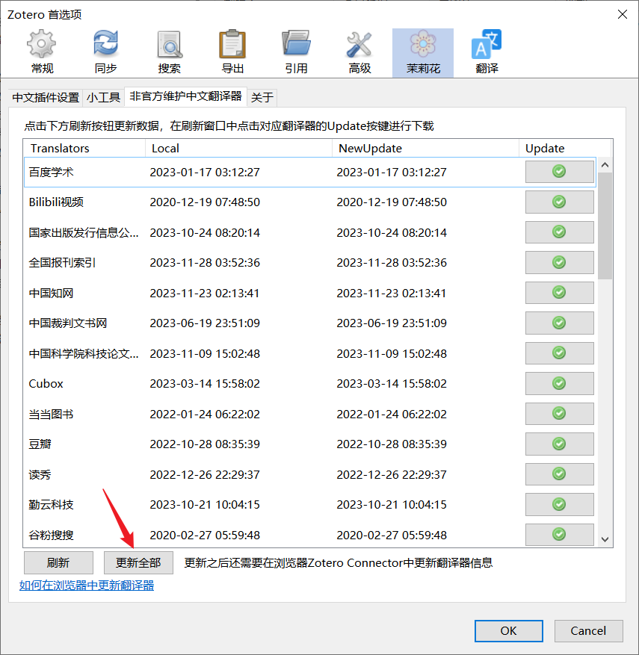
Task: Open the 高级 advanced preferences pane
Action: tap(359, 52)
